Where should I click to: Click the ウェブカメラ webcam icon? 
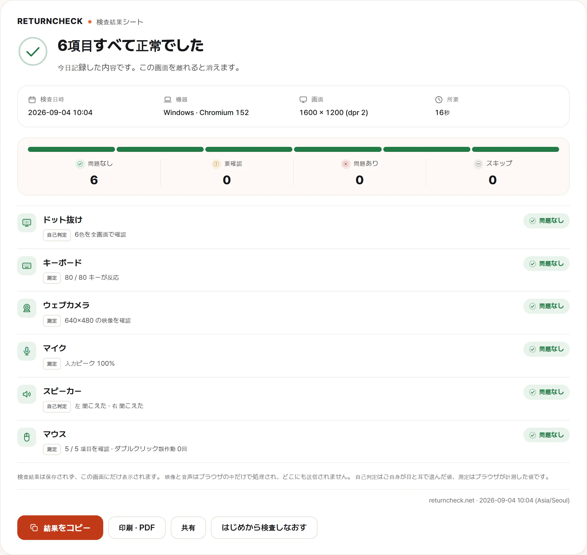(27, 308)
